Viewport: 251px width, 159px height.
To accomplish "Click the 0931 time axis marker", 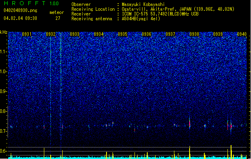I will (27, 34).
